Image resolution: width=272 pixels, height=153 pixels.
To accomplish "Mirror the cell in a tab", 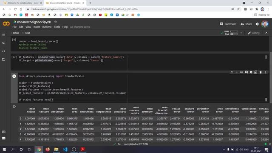I will [x=256, y=72].
